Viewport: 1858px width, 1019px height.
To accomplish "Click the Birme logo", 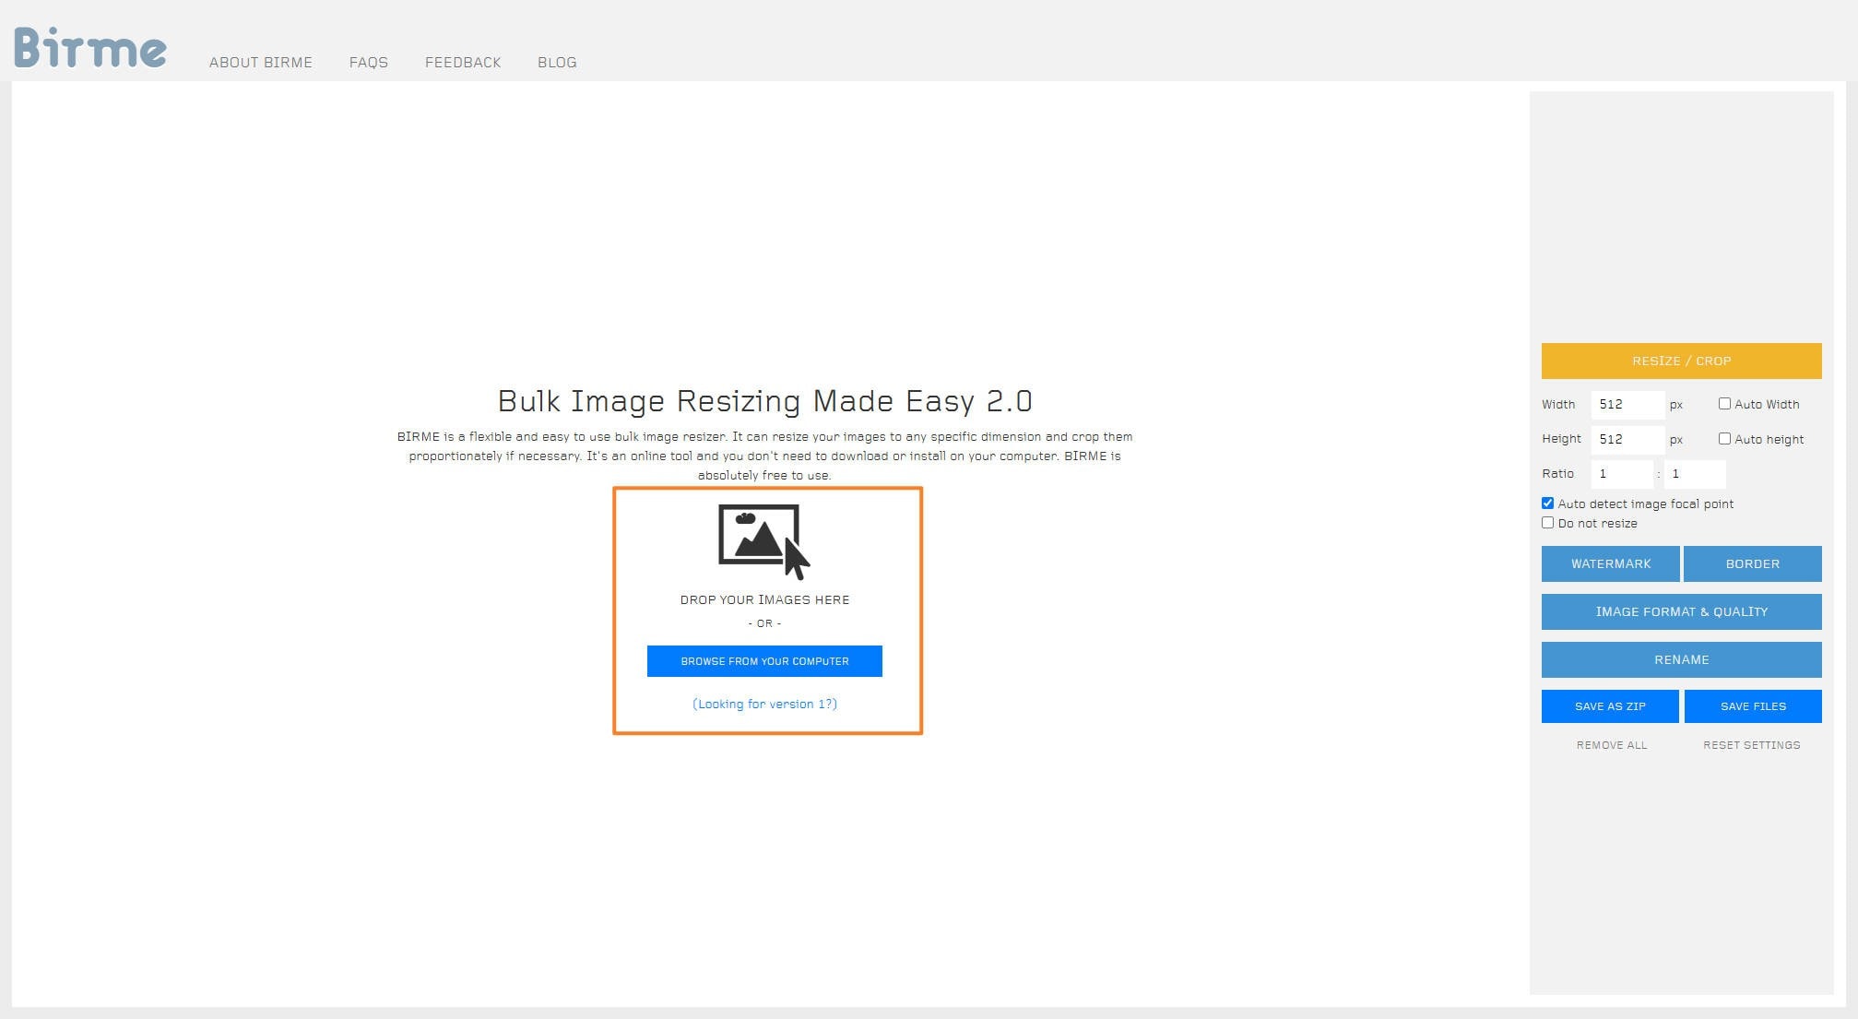I will pos(89,47).
